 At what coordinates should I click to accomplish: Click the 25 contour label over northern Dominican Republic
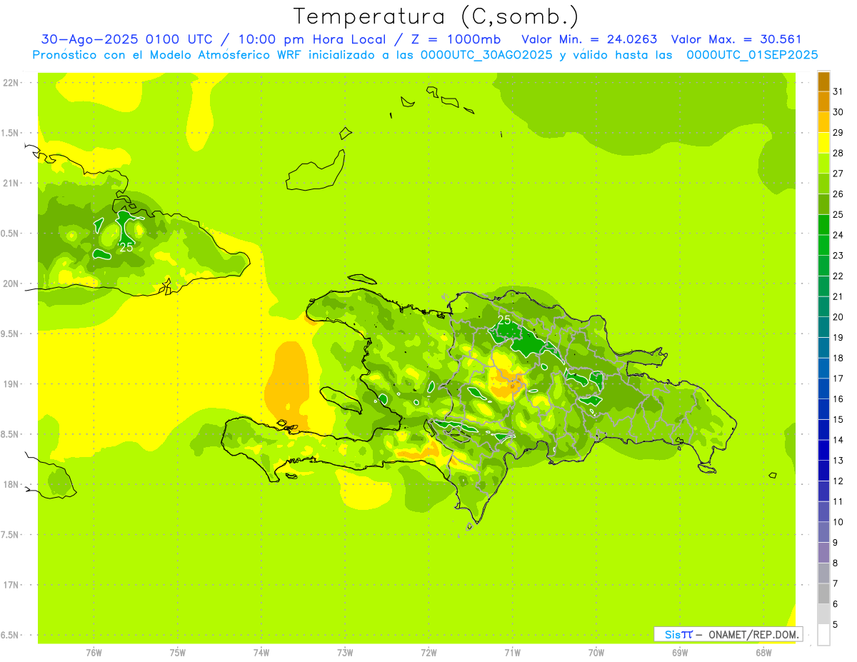(x=504, y=320)
